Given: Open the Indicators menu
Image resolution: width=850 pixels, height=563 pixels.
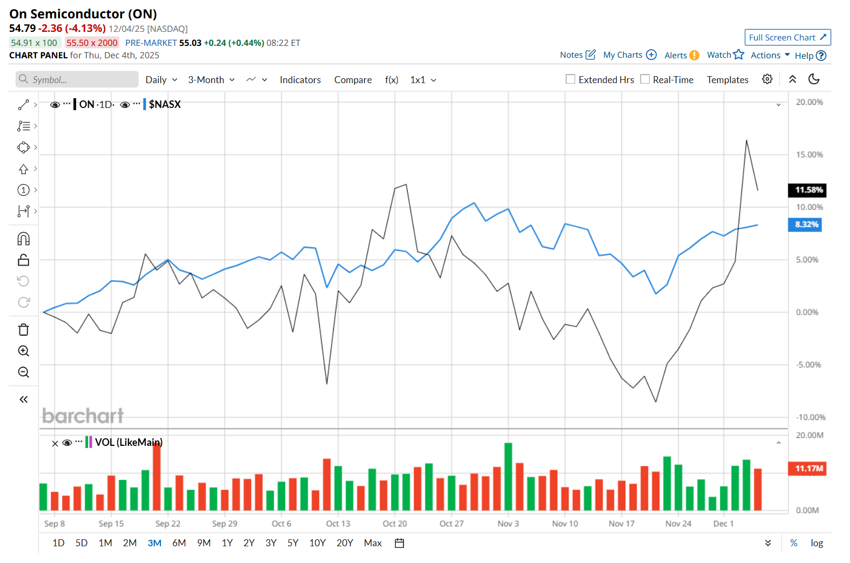Looking at the screenshot, I should 300,80.
